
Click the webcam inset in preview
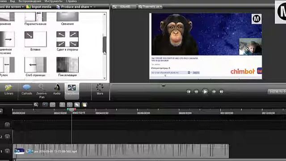[x=250, y=47]
